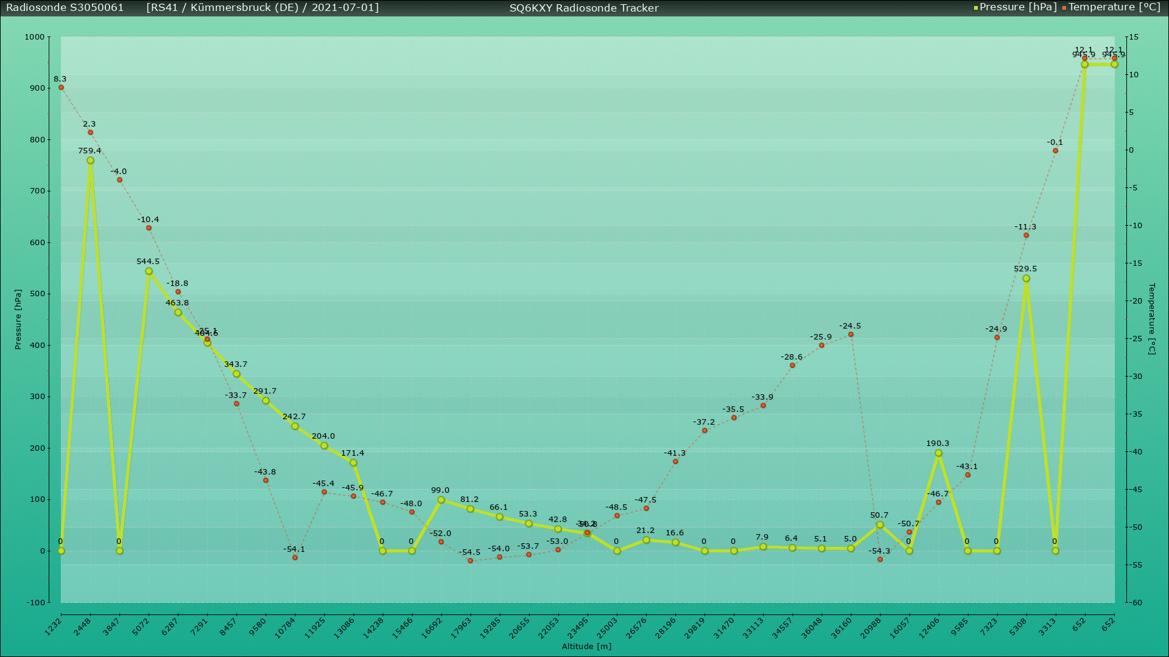1169x657 pixels.
Task: Click the 171.4 pressure data point
Action: pyautogui.click(x=353, y=463)
